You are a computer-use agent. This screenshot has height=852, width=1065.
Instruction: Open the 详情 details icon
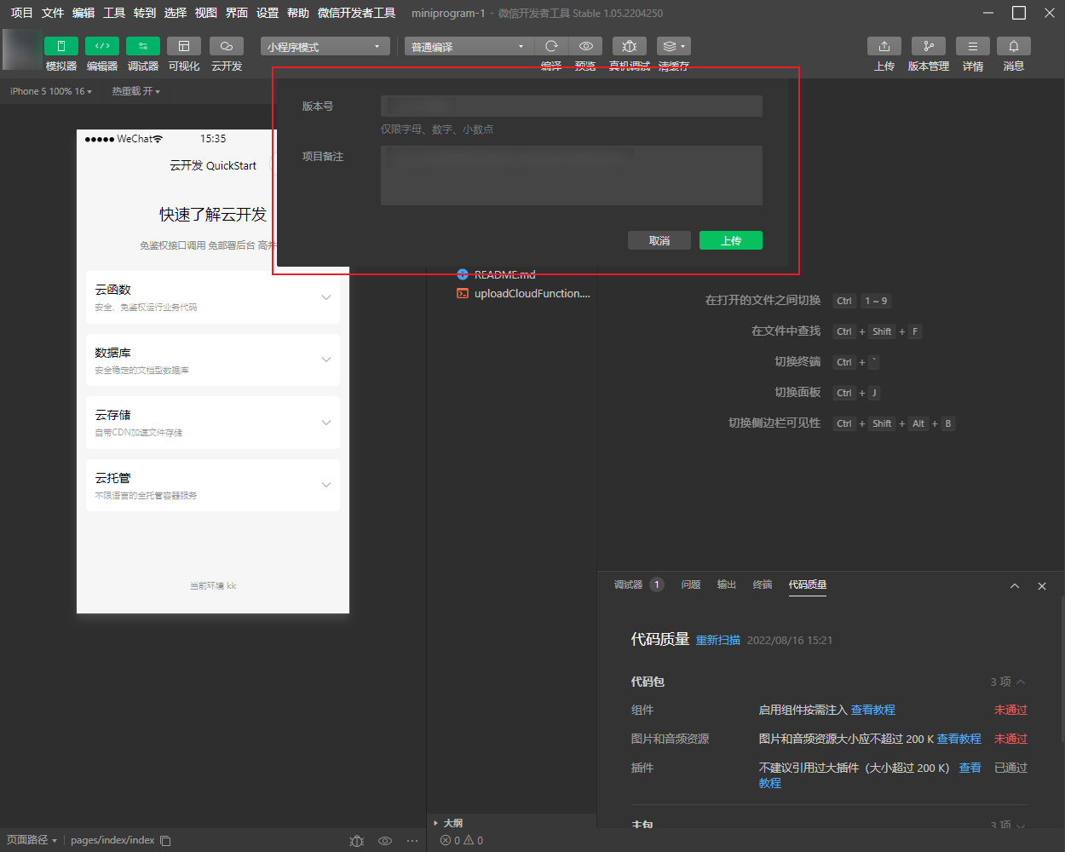coord(973,46)
